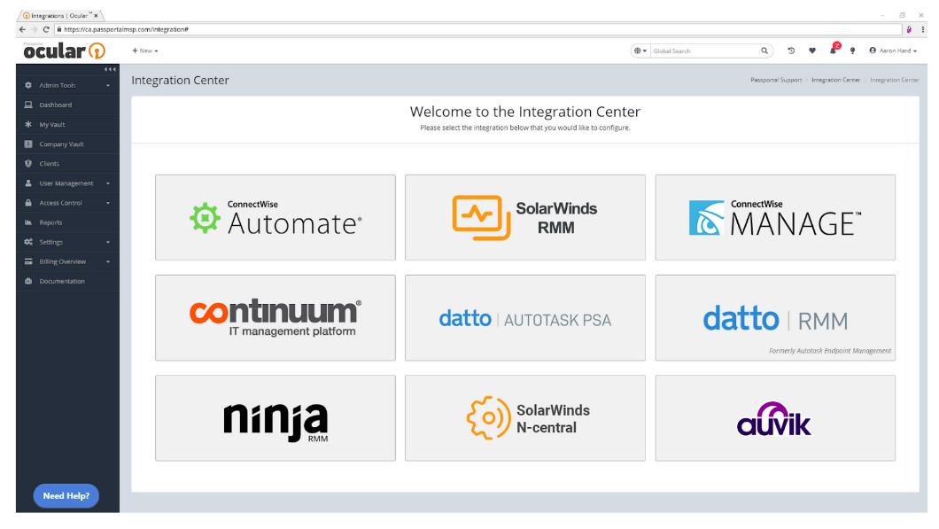
Task: Click the Need Help? button
Action: (66, 496)
